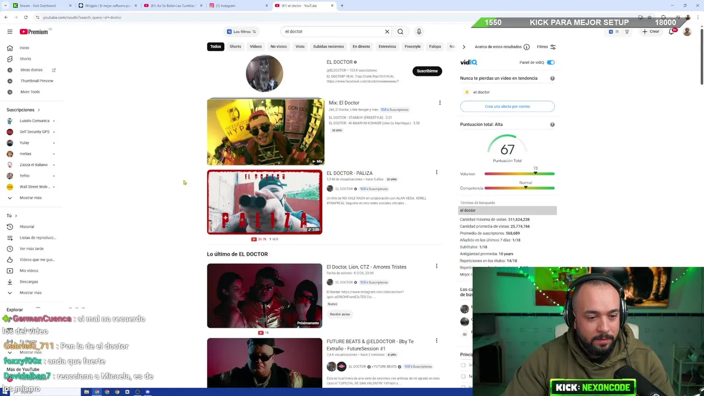Image resolution: width=704 pixels, height=396 pixels.
Task: Click the magnifier search button
Action: 400,31
